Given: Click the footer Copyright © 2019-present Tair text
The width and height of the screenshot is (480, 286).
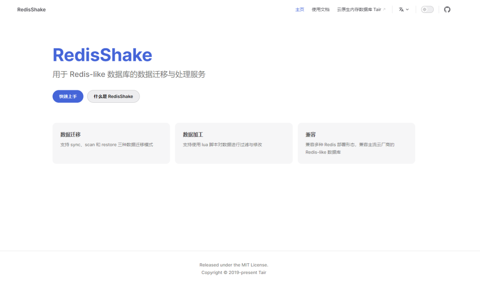Looking at the screenshot, I should [x=234, y=273].
